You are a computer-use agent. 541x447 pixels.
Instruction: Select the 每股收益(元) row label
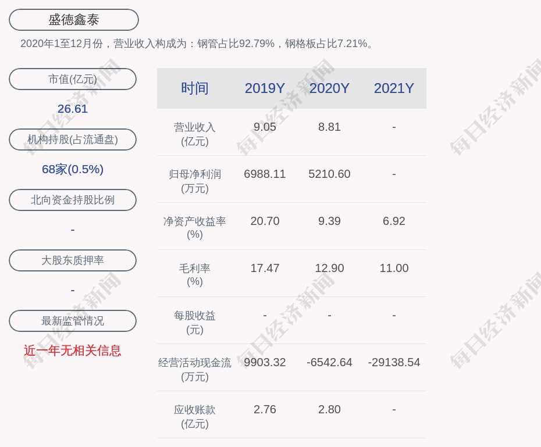click(195, 323)
